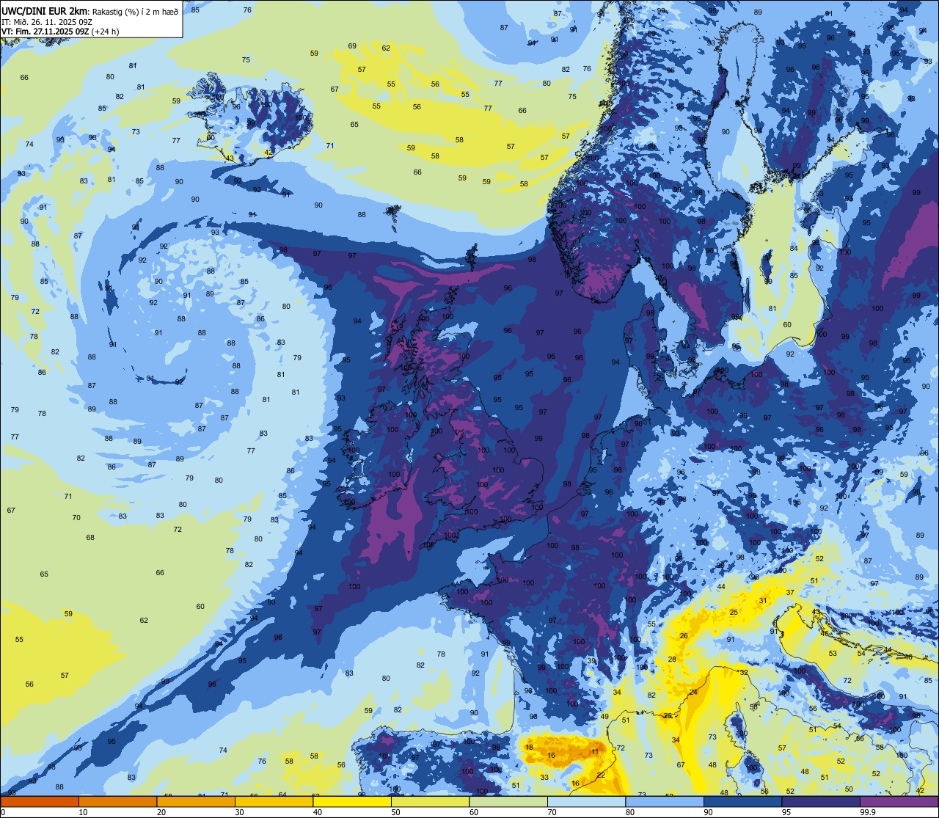Click the dark orange 0–10 legend color segment
This screenshot has height=818, width=939.
coord(40,801)
